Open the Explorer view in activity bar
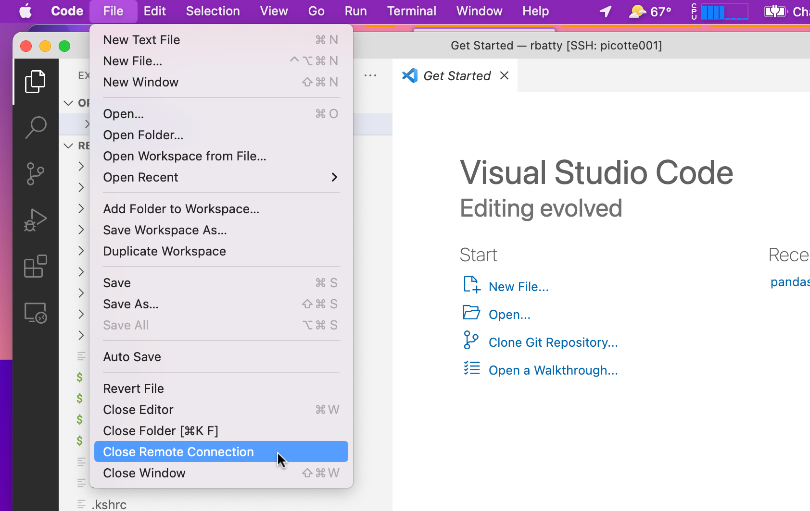The width and height of the screenshot is (810, 511). (36, 82)
